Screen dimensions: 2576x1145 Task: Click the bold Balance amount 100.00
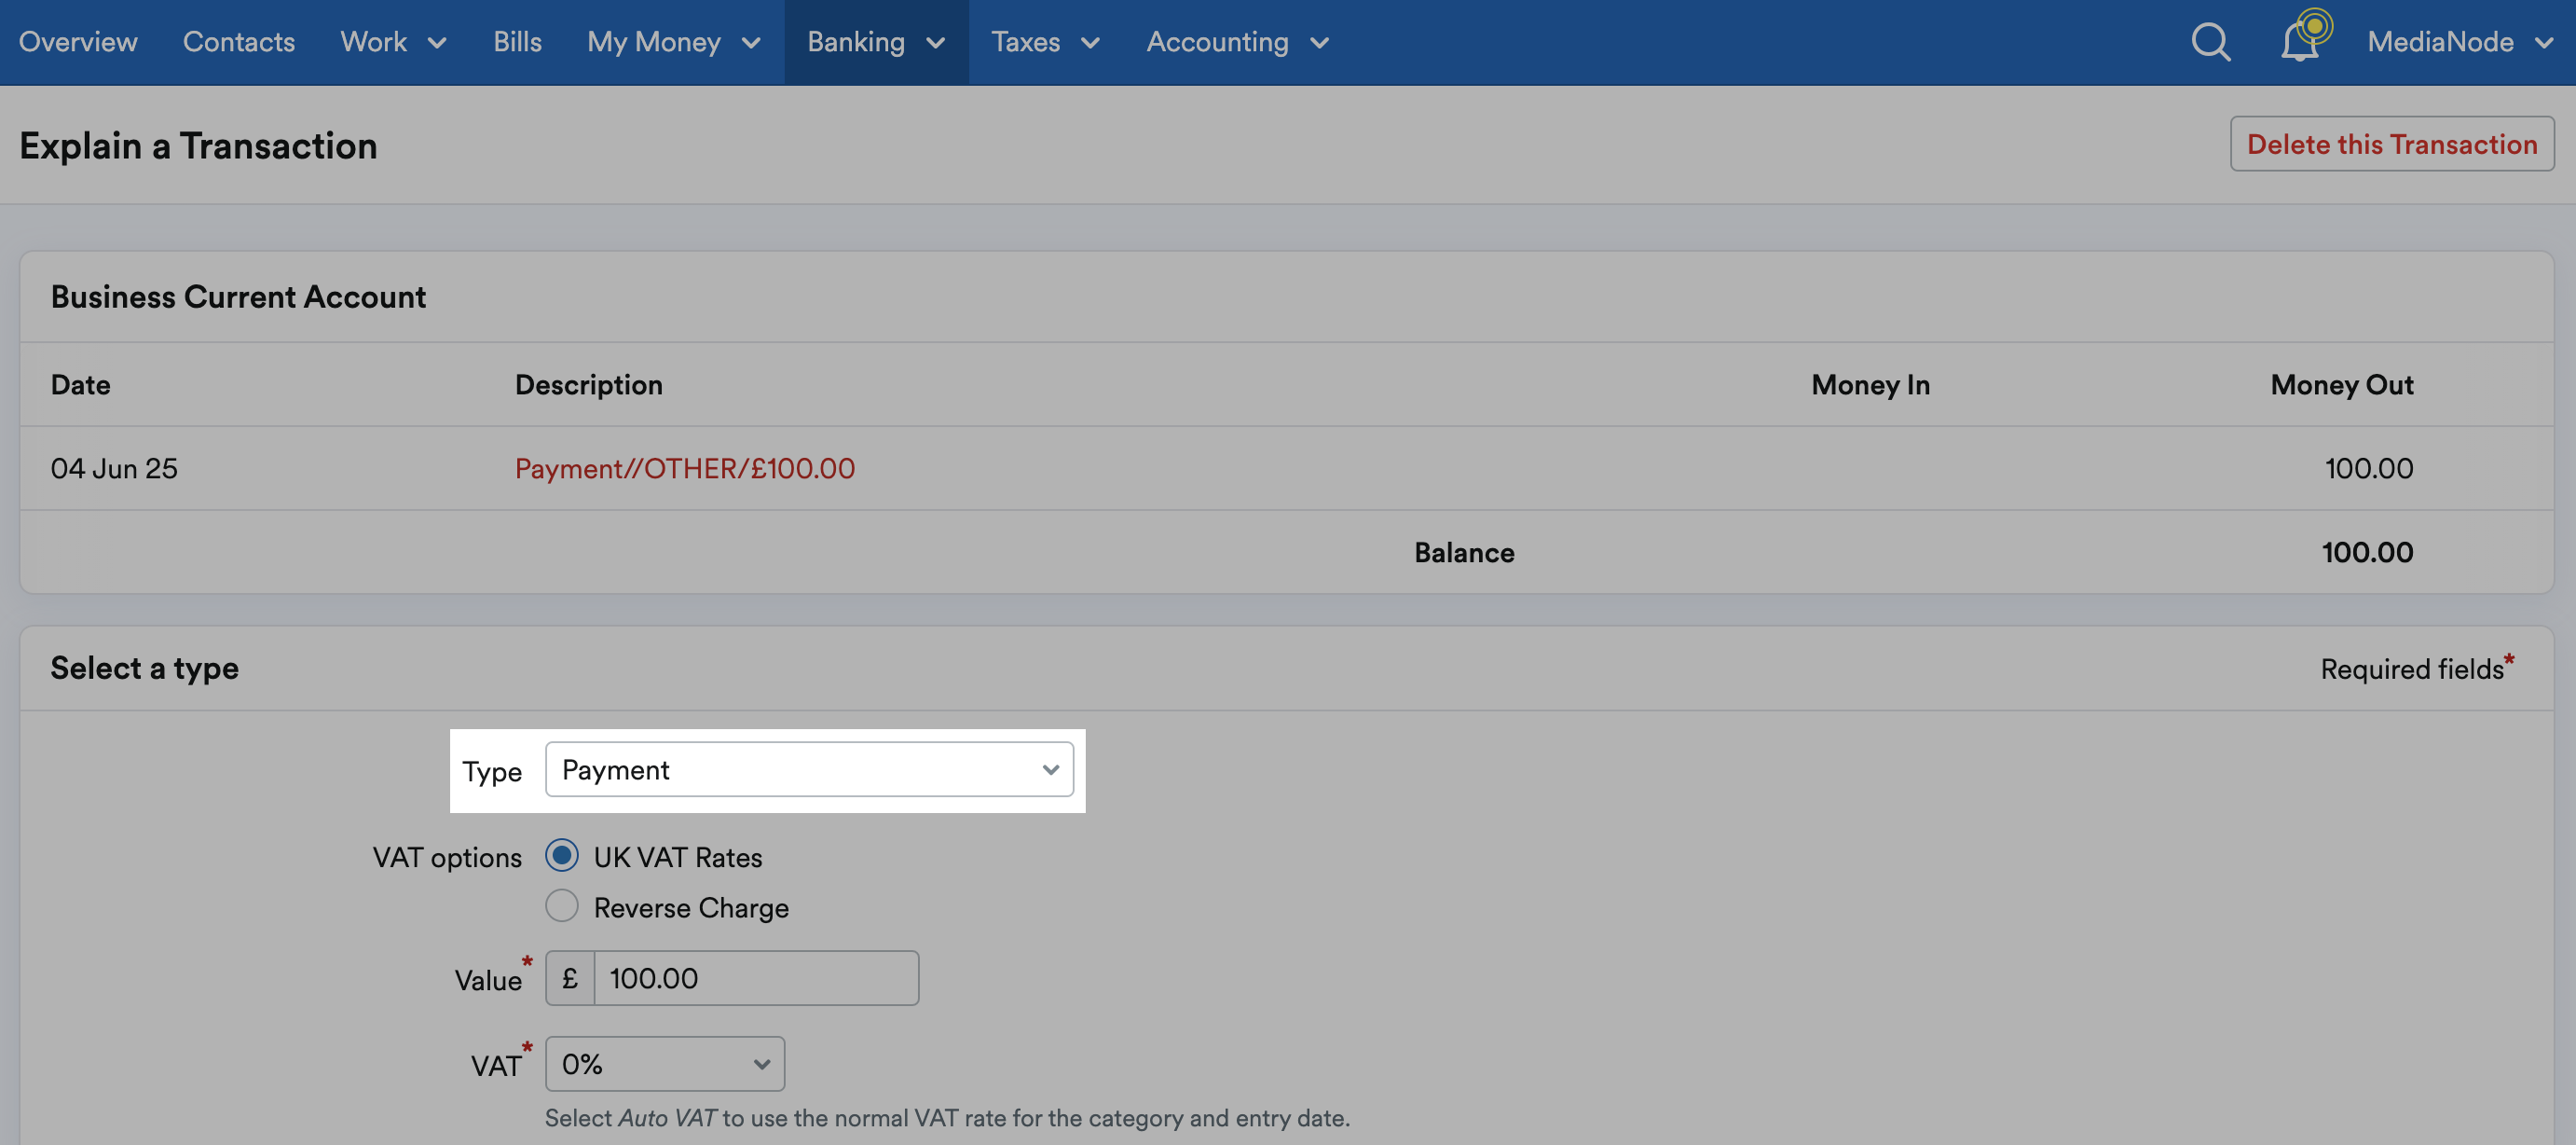2367,553
